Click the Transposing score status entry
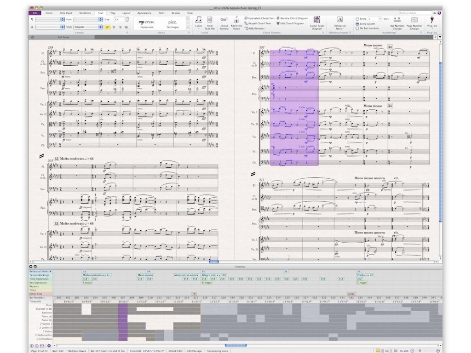Screen dimensions: 471x353 [217, 351]
